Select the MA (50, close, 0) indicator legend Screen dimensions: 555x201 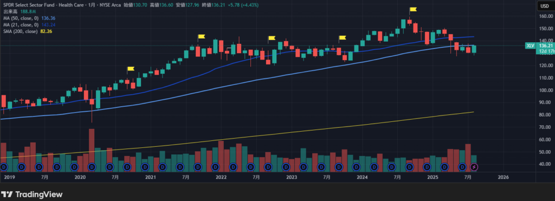(22, 18)
